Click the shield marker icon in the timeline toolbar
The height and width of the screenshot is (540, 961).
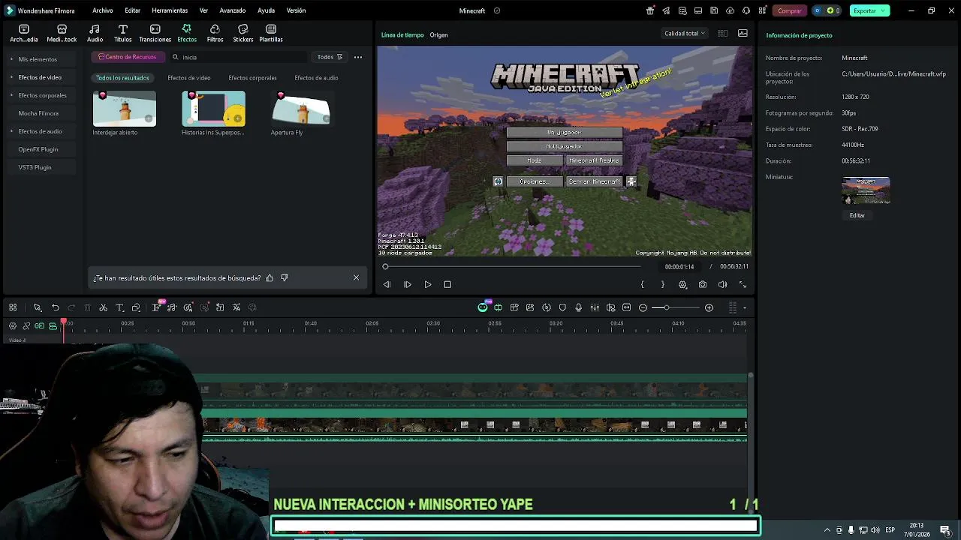(x=562, y=307)
